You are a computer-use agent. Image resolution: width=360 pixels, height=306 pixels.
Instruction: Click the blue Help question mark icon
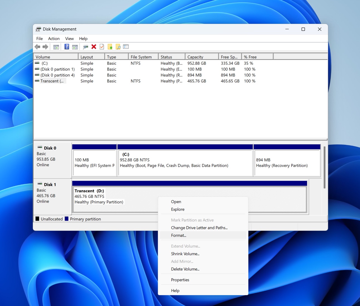point(67,47)
